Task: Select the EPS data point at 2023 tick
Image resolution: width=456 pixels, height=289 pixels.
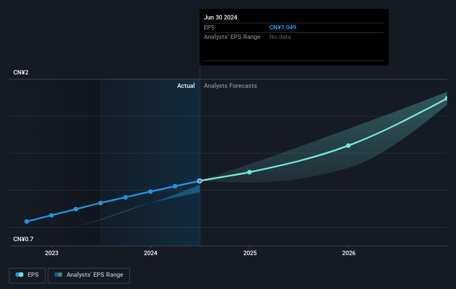Action: pos(52,216)
